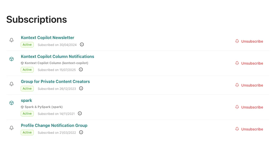Unsubscribe from the spark subscription
This screenshot has width=276, height=144.
click(249, 107)
